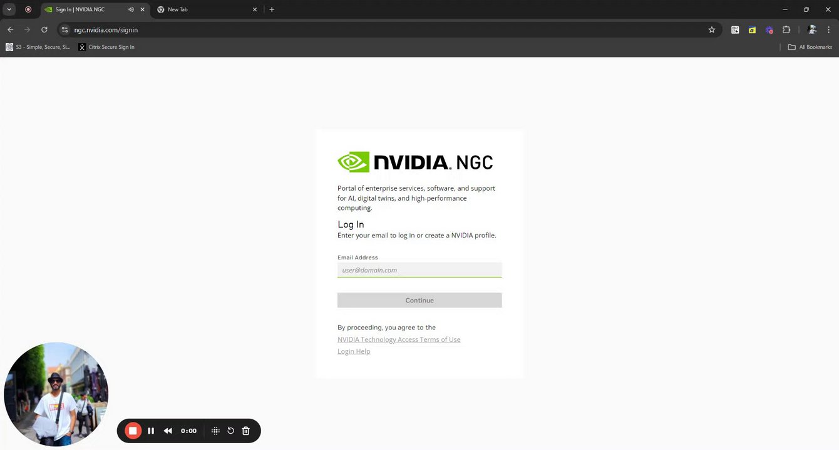This screenshot has height=450, width=839.
Task: Open the yellow extension icon
Action: 752,29
